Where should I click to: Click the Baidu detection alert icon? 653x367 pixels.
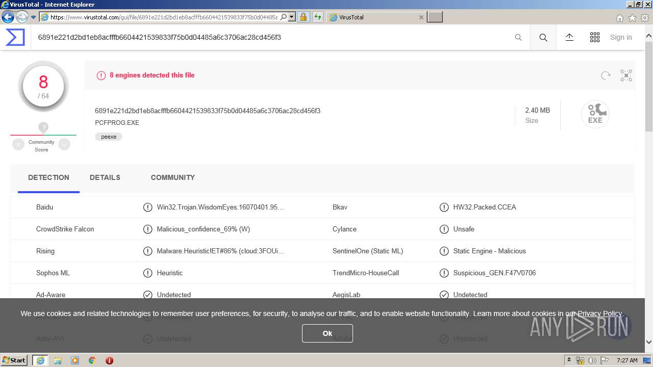[148, 207]
